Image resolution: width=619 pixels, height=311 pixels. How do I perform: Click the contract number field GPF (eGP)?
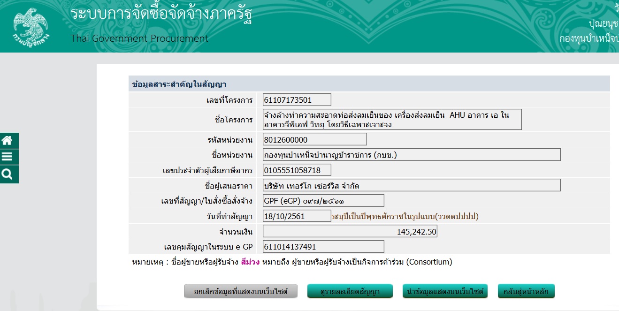coord(323,201)
